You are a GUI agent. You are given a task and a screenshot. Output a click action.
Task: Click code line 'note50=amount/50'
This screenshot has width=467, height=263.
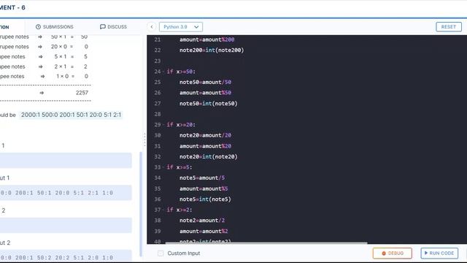tap(205, 82)
